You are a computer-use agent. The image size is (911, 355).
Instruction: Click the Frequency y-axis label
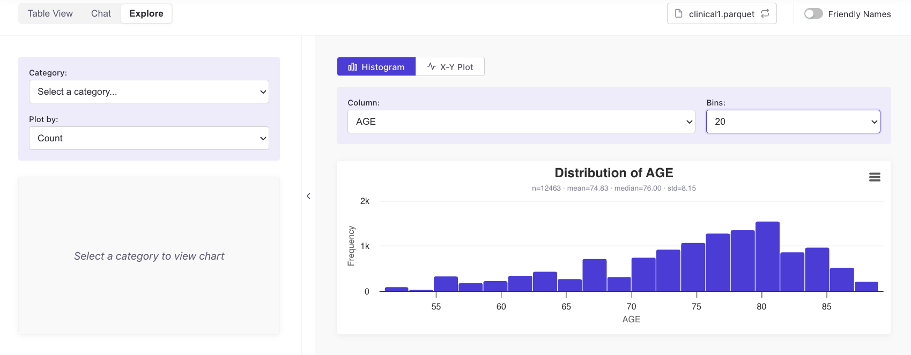[351, 246]
